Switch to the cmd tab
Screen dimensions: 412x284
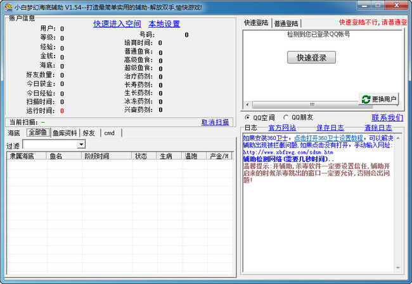coord(110,133)
